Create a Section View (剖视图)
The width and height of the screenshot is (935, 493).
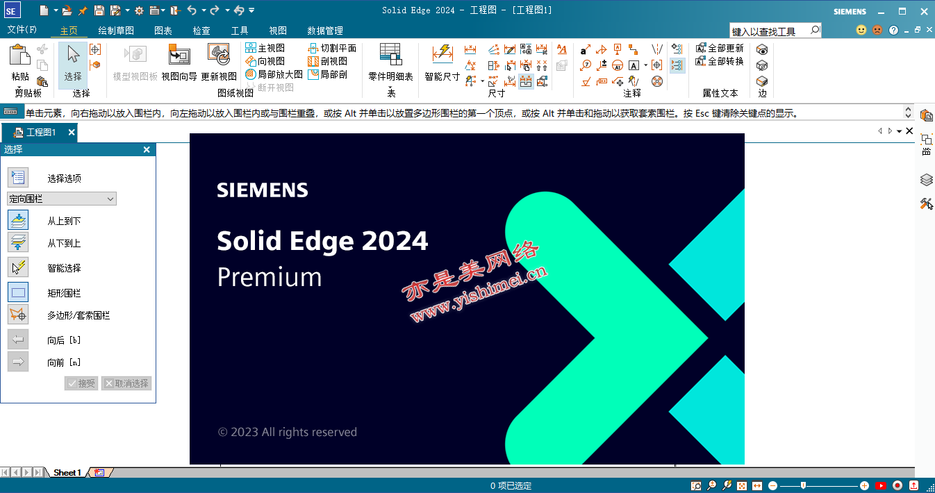[x=327, y=61]
